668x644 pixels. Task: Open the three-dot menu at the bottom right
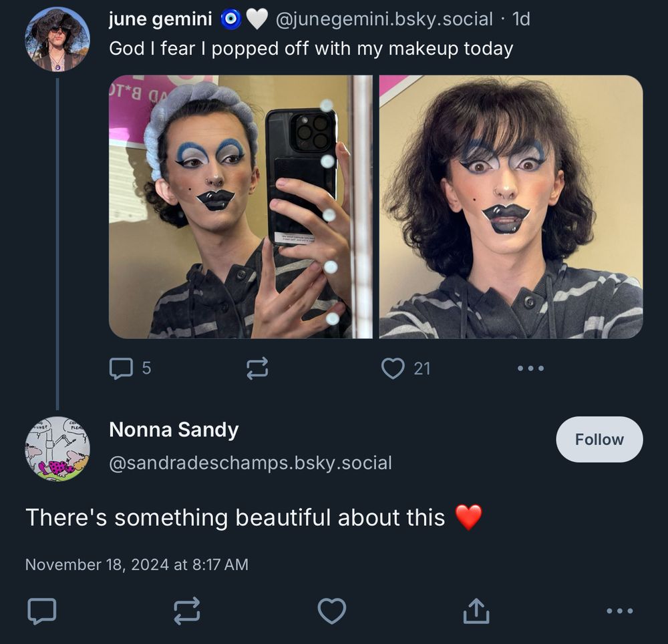click(x=619, y=610)
